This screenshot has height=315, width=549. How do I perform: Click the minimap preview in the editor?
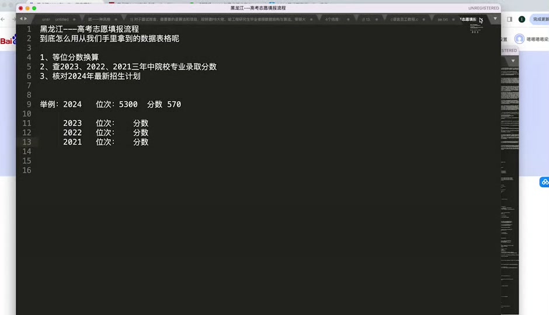(475, 29)
